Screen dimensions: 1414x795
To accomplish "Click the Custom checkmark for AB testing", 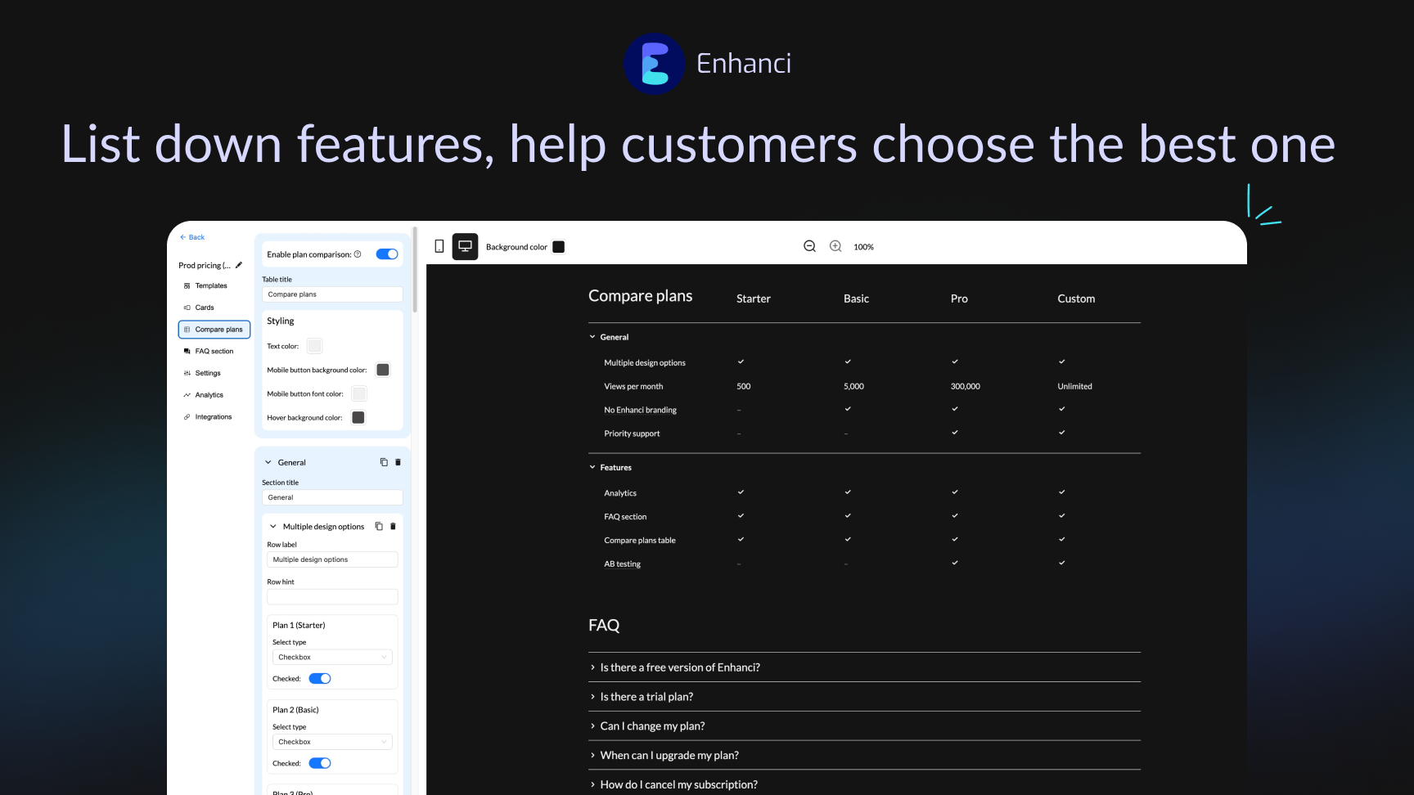I will tap(1061, 563).
